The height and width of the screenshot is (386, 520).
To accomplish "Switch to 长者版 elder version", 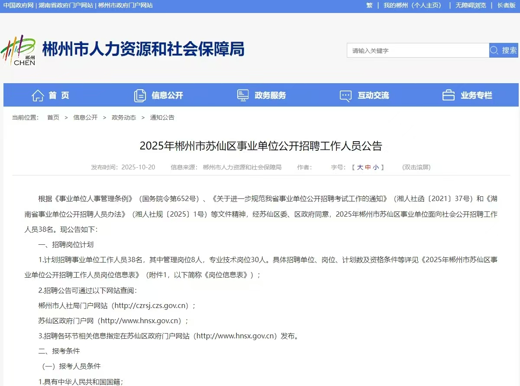I will [506, 6].
